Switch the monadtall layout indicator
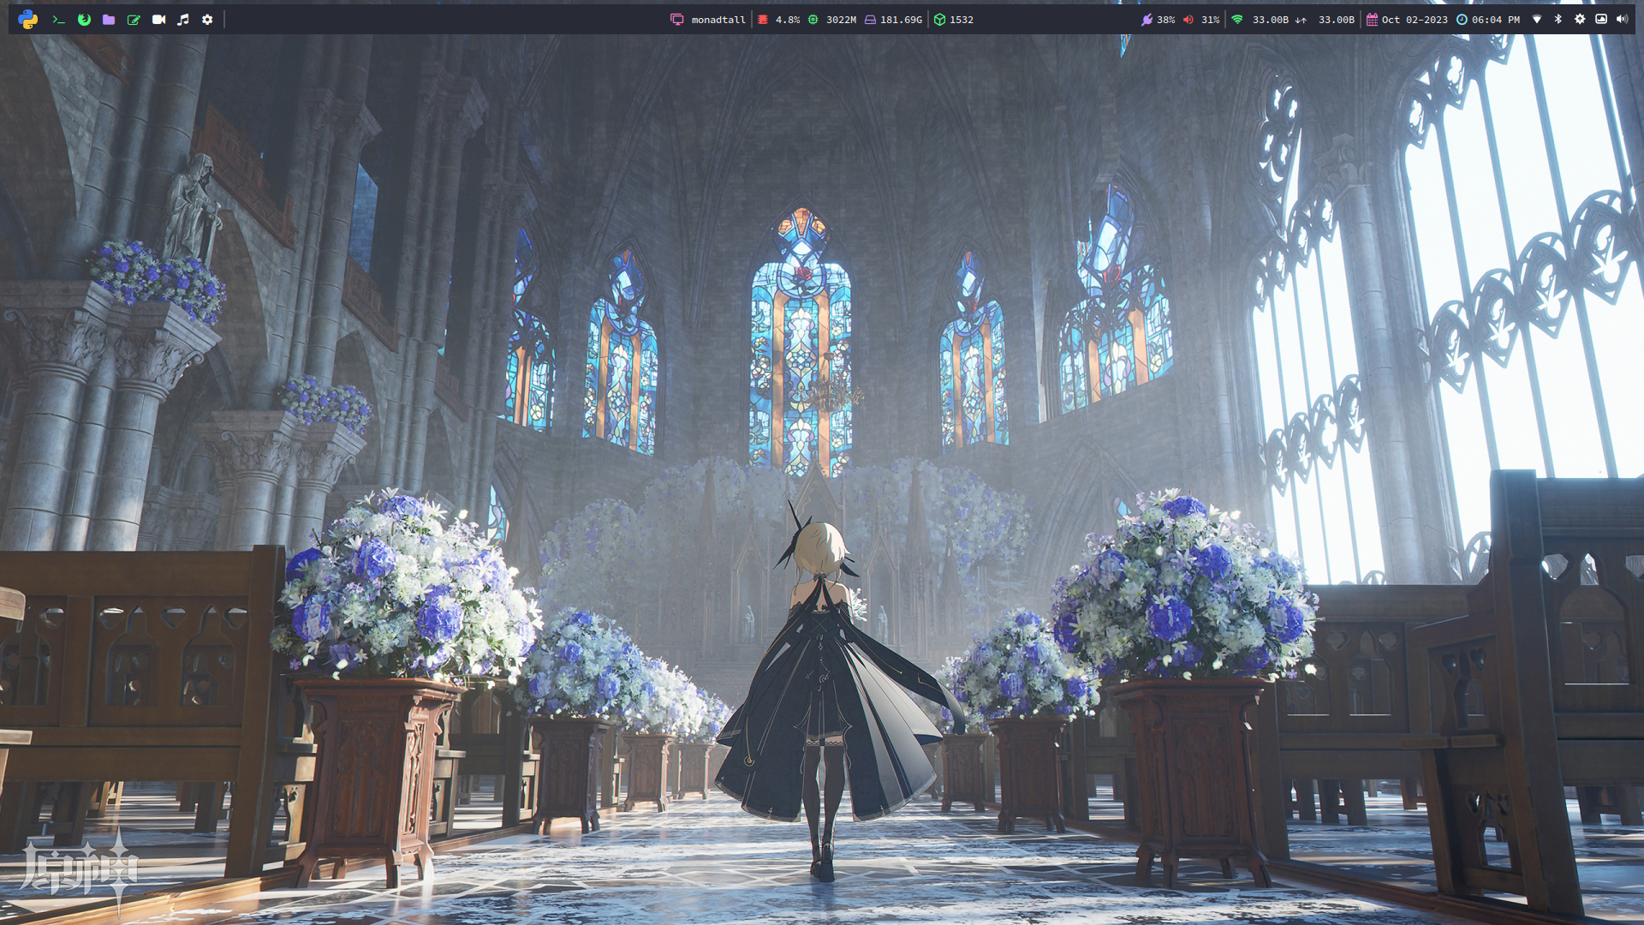 coord(718,19)
